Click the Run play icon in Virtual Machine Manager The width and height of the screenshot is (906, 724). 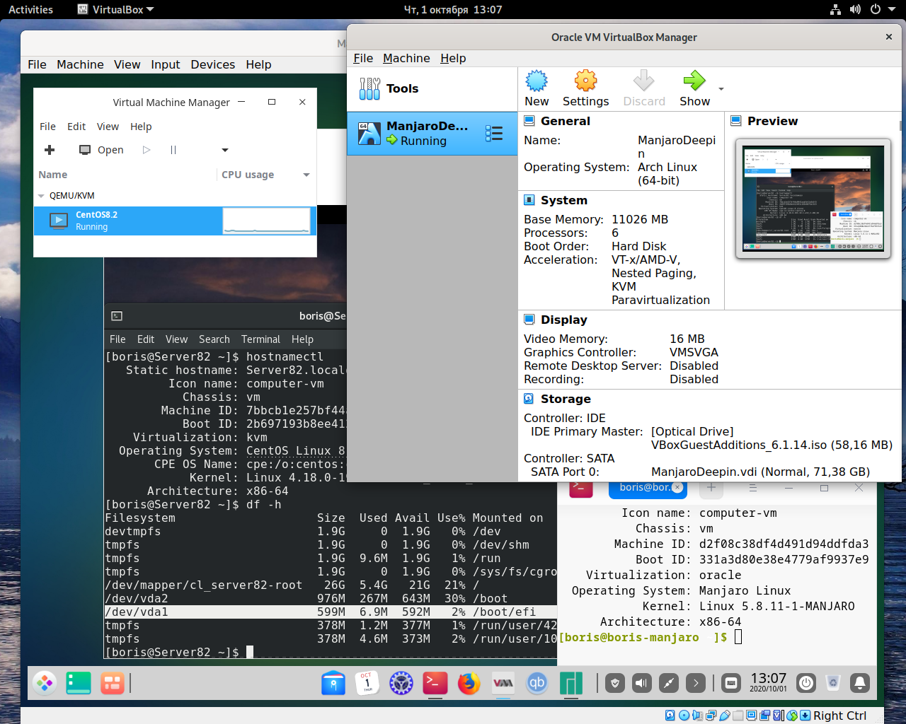(x=147, y=150)
